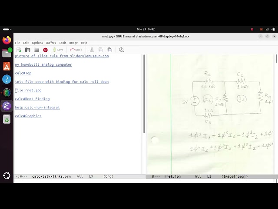
Task: Open the Tools menu
Action: [x=63, y=43]
